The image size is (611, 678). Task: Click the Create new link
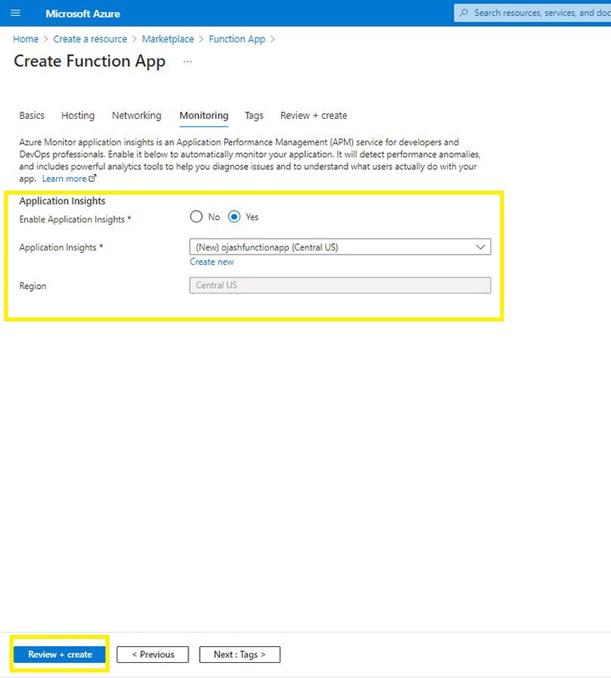tap(212, 262)
